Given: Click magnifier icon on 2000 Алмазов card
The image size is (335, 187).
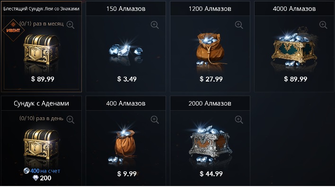Looking at the screenshot, I should pos(239,120).
